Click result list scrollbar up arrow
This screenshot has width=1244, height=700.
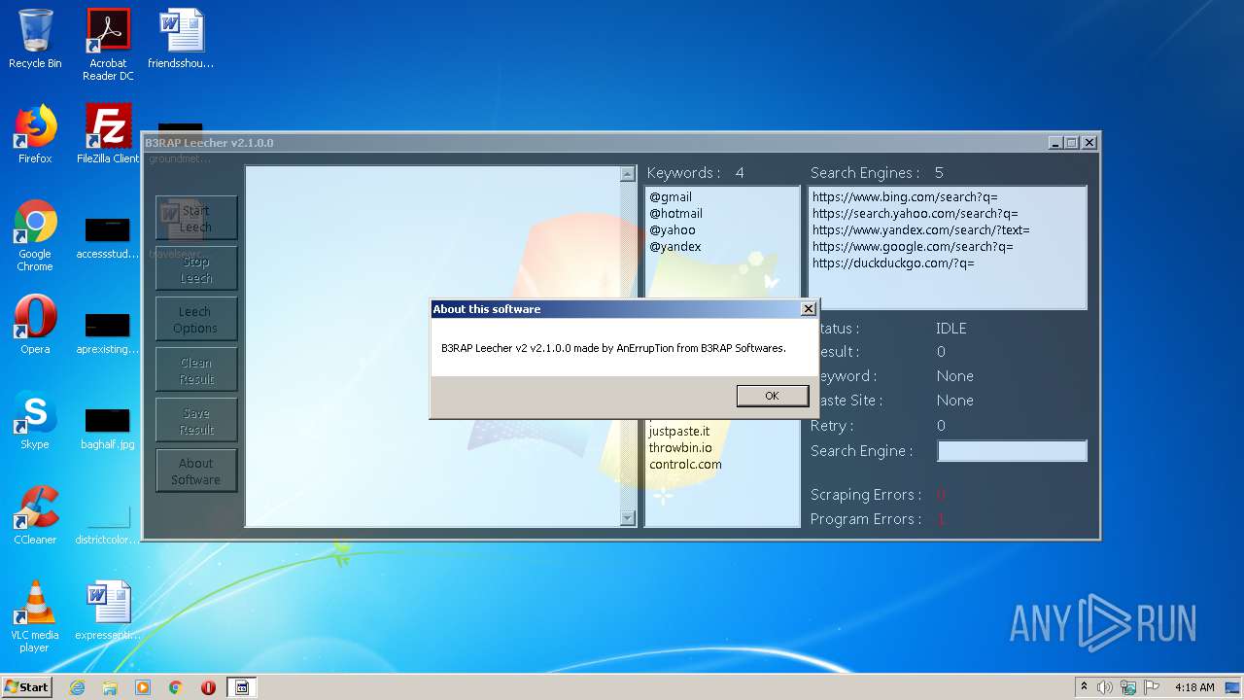tap(627, 174)
